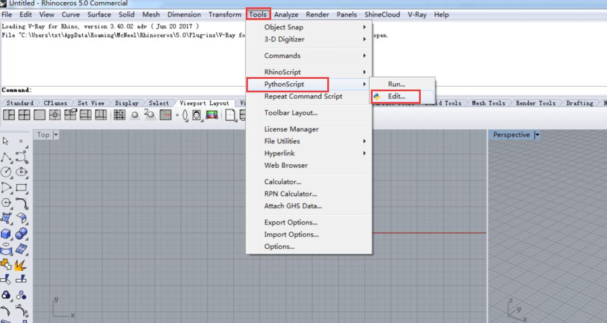Select the Rectangle tool in sidebar
This screenshot has width=607, height=323.
(22, 188)
